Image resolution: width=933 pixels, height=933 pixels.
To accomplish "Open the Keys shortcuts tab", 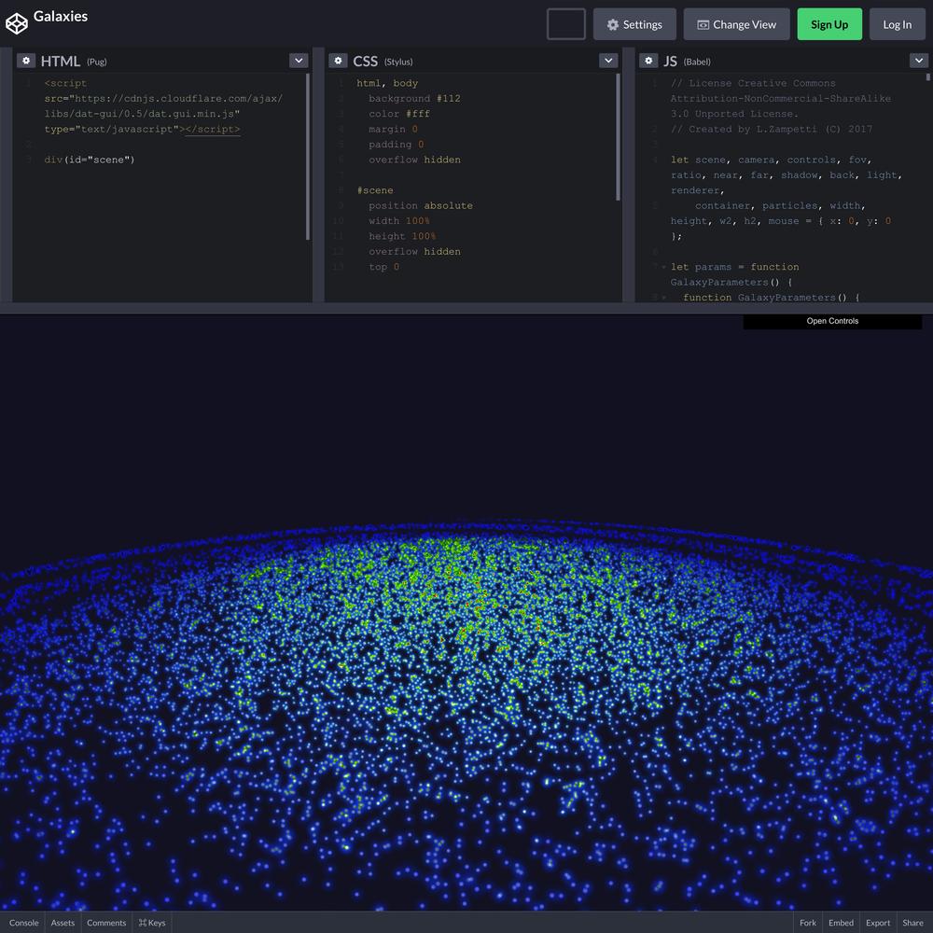I will (152, 923).
